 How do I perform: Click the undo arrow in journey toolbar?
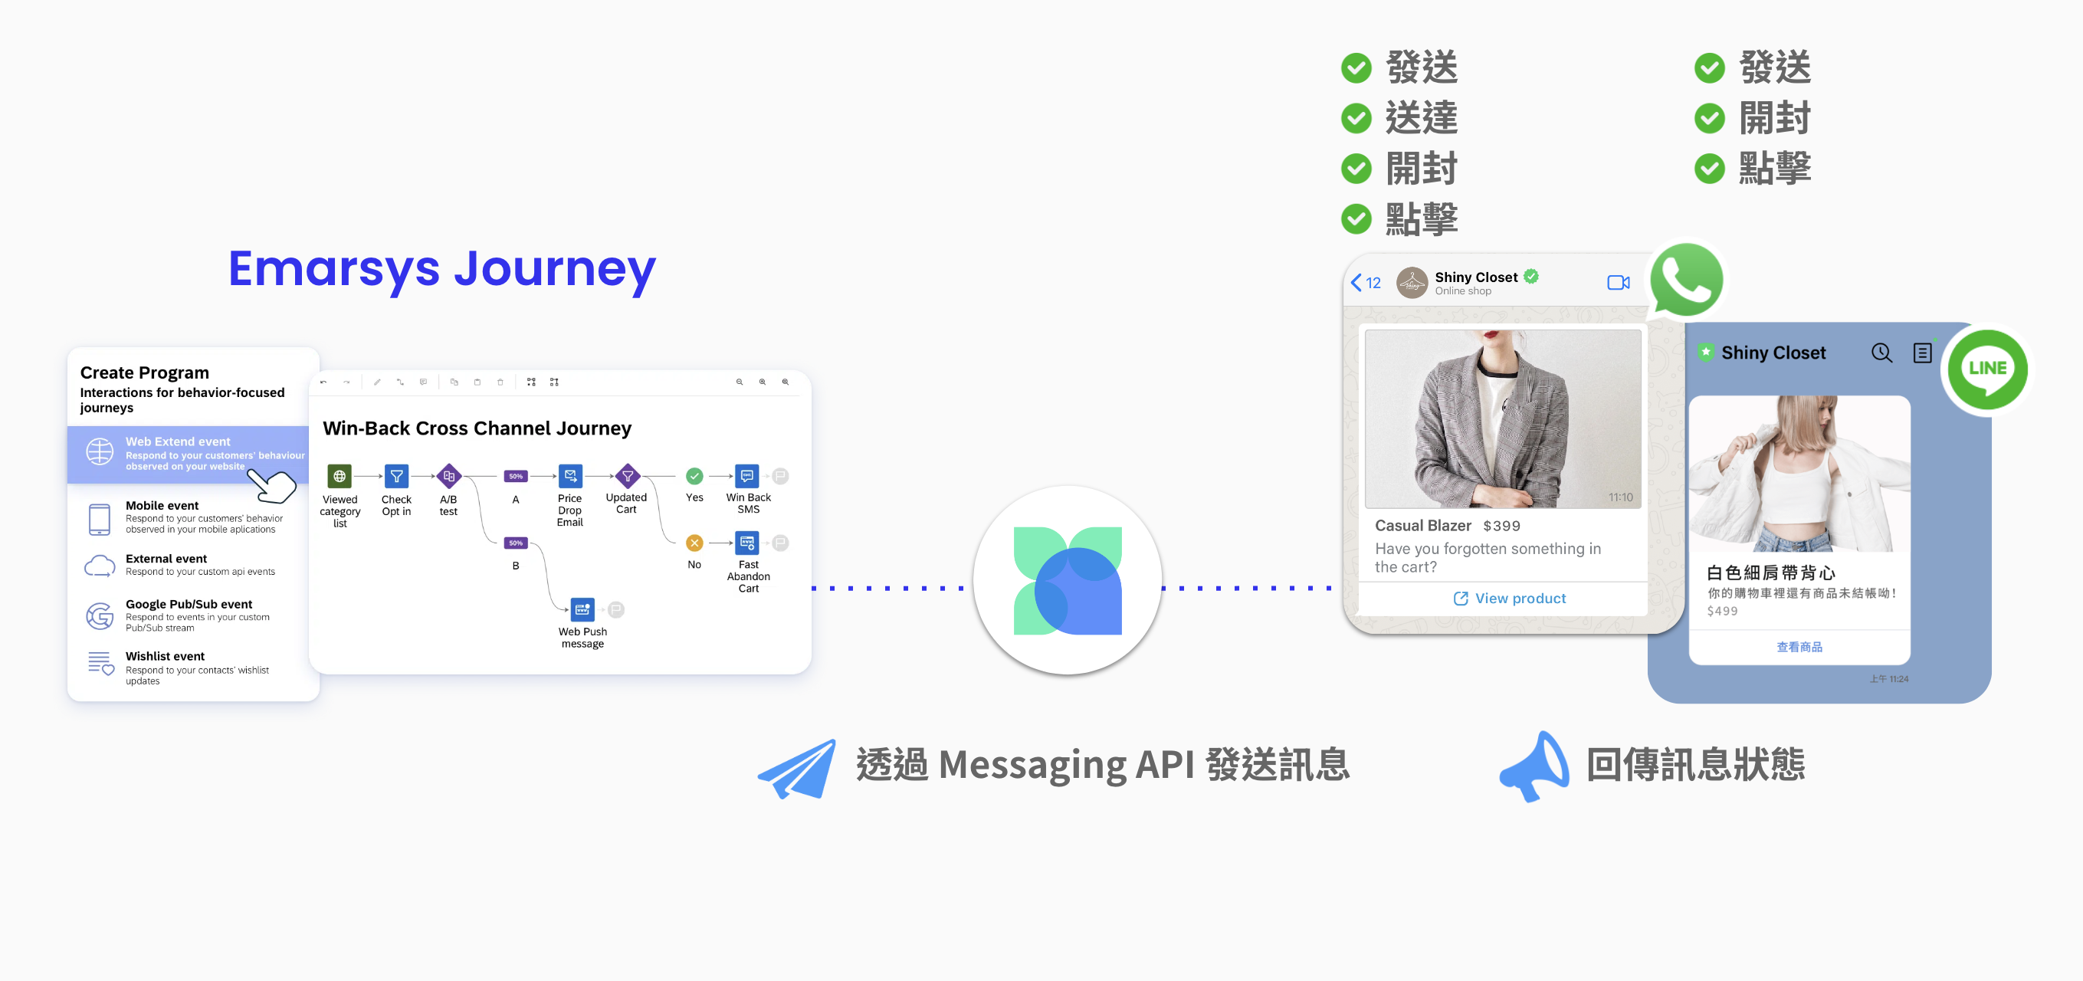[323, 382]
